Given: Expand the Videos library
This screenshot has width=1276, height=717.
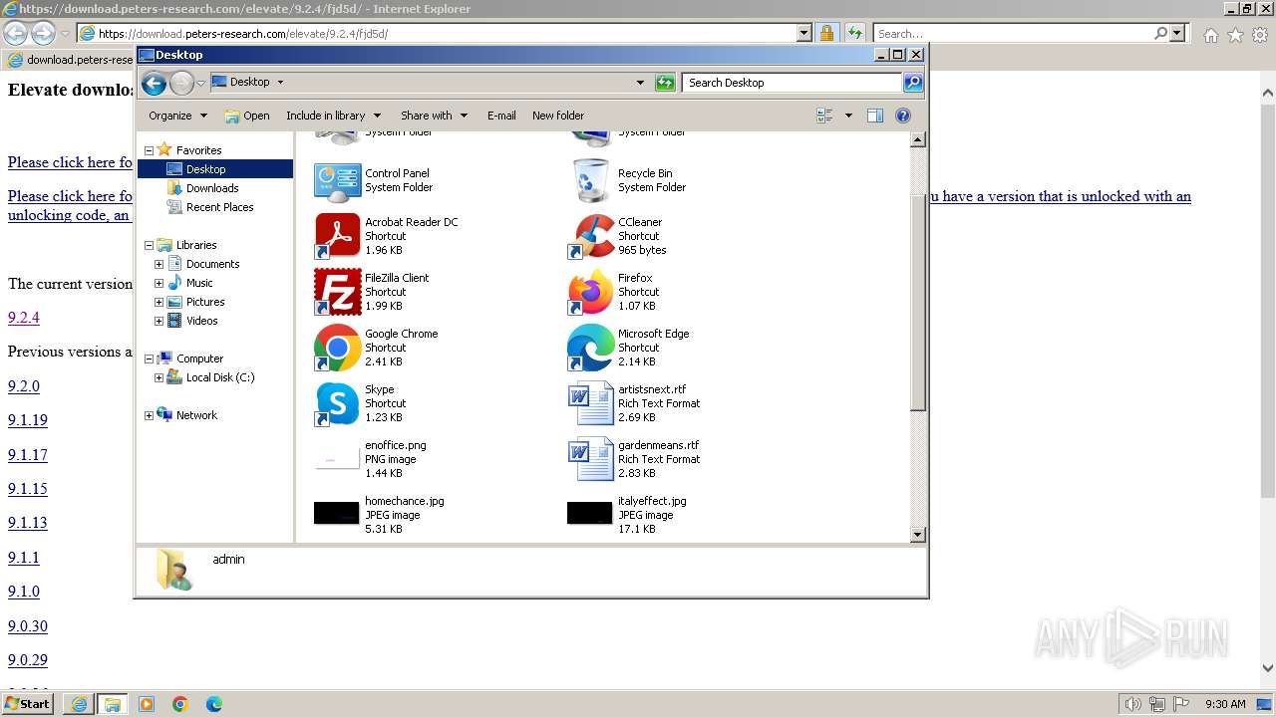Looking at the screenshot, I should coord(159,321).
